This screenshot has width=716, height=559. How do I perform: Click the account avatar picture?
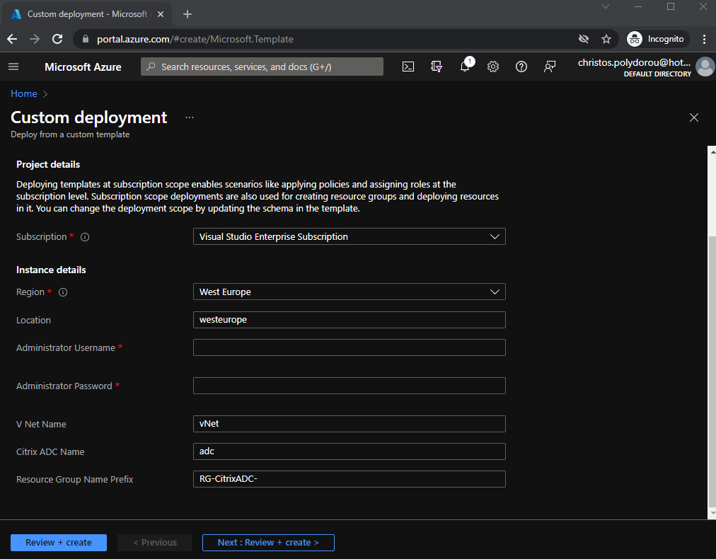[705, 67]
